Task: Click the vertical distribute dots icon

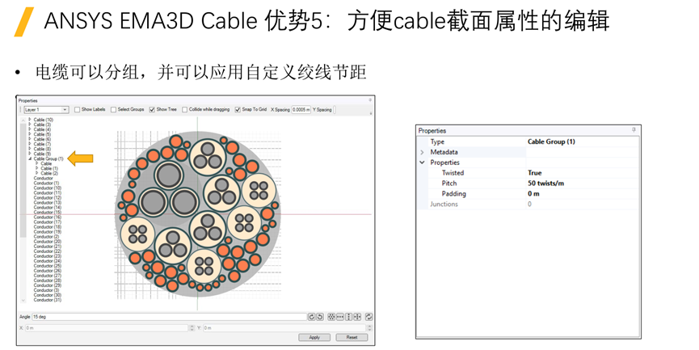Action: (348, 317)
